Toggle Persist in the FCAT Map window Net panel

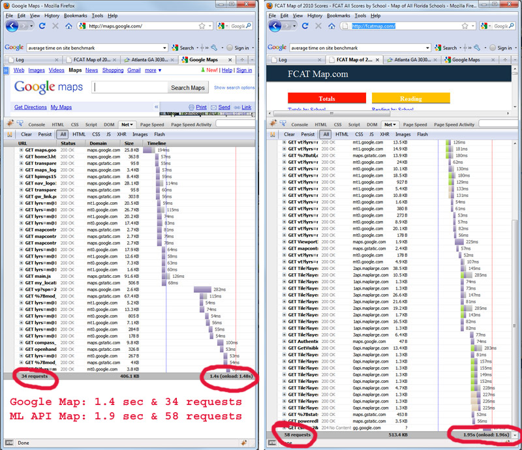pyautogui.click(x=308, y=134)
